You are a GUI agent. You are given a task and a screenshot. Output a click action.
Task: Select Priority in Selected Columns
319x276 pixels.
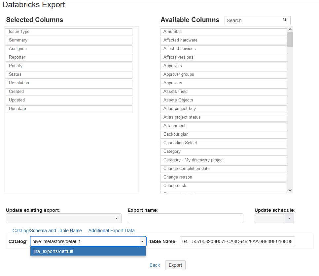pyautogui.click(x=69, y=66)
